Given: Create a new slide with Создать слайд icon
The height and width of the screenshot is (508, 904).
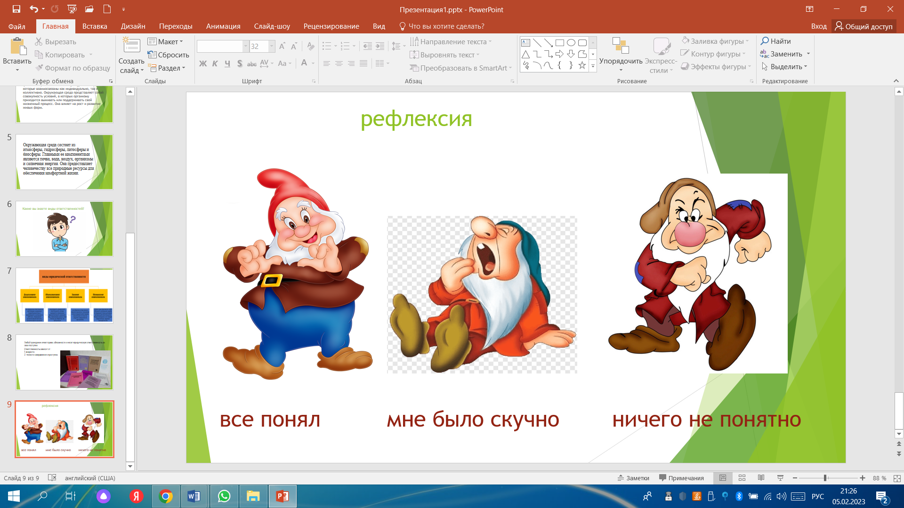Looking at the screenshot, I should [x=131, y=45].
